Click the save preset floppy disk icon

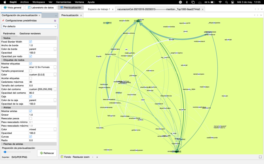(x=55, y=21)
